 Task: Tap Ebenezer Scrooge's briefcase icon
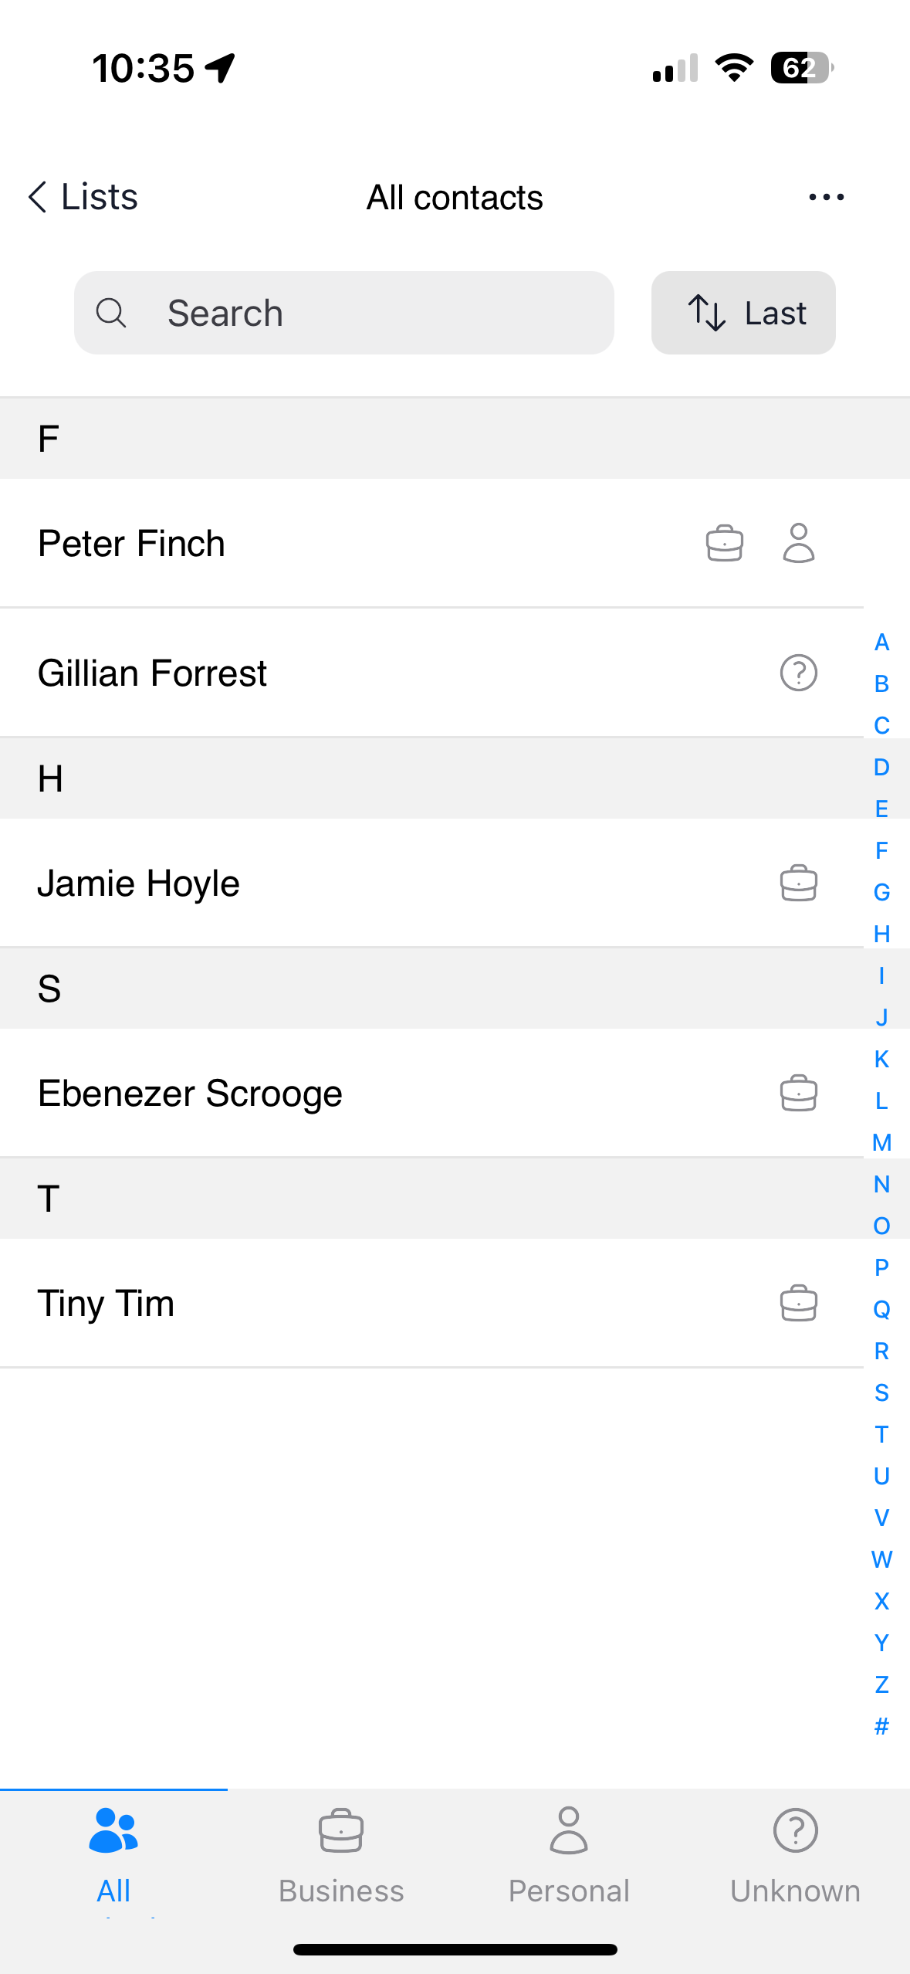(798, 1093)
